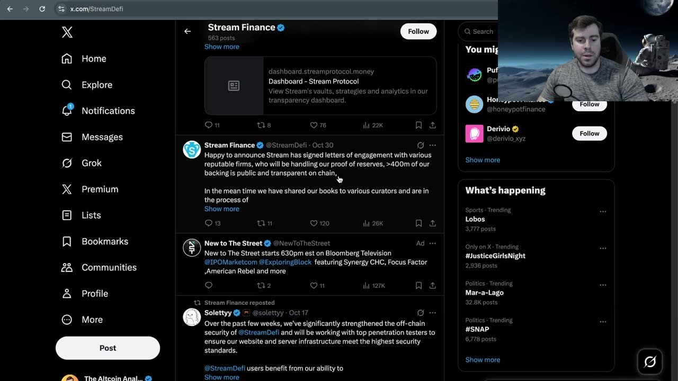This screenshot has width=678, height=381.
Task: Show more suggested accounts to follow
Action: pos(483,160)
